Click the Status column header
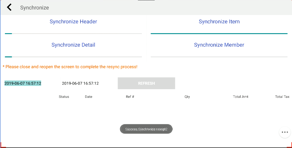The width and height of the screenshot is (292, 148). 64,97
